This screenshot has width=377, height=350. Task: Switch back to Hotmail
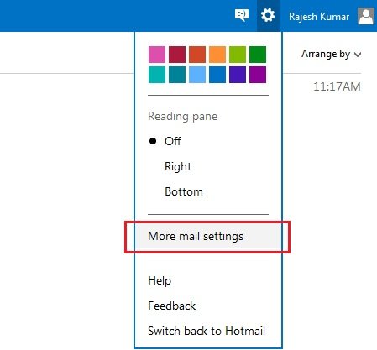207,331
